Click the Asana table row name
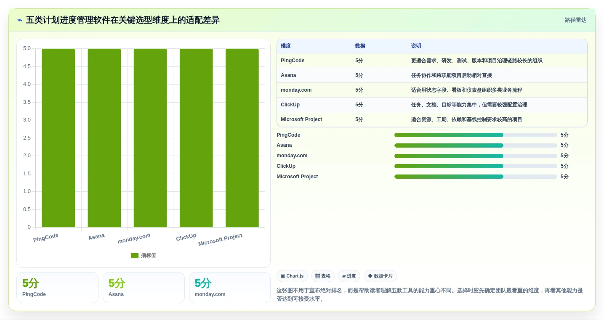The height and width of the screenshot is (320, 604). click(288, 75)
